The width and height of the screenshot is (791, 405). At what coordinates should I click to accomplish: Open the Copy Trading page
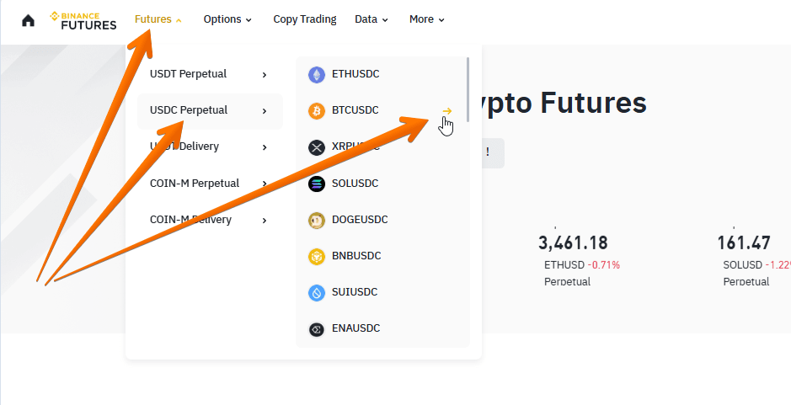coord(305,19)
